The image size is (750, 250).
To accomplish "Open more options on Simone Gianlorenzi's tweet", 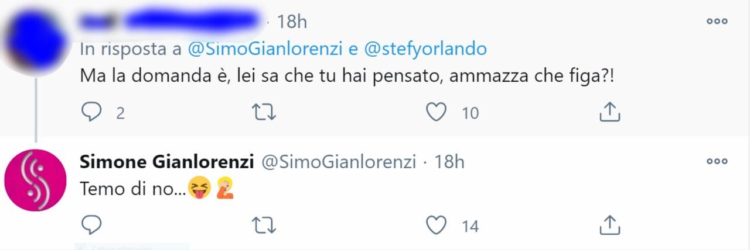I will click(717, 161).
